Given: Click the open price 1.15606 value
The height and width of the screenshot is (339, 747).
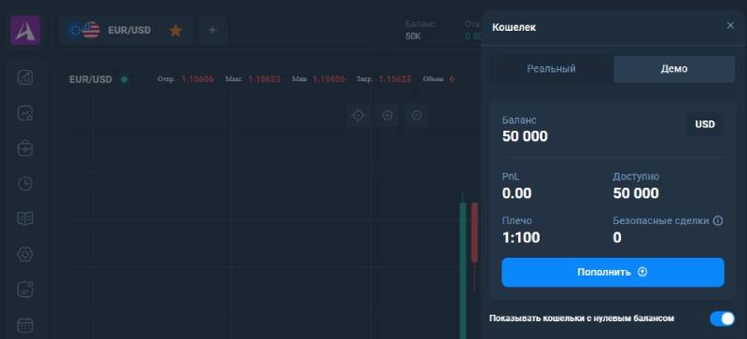Looking at the screenshot, I should click(x=198, y=79).
